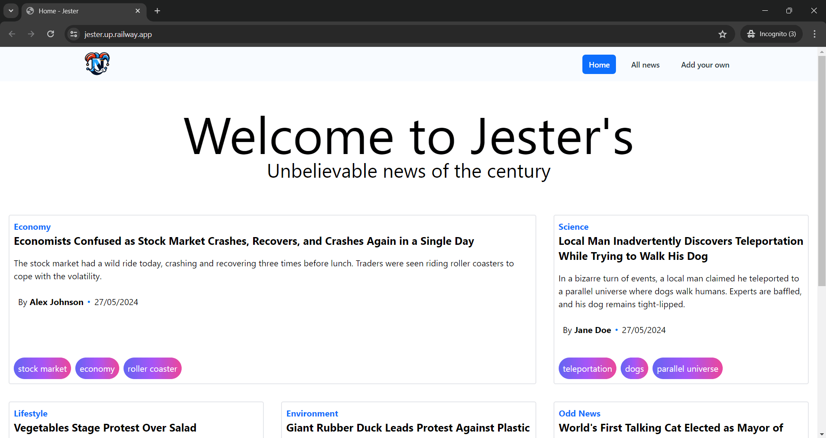Image resolution: width=826 pixels, height=438 pixels.
Task: Reload the page with the refresh icon
Action: [50, 34]
